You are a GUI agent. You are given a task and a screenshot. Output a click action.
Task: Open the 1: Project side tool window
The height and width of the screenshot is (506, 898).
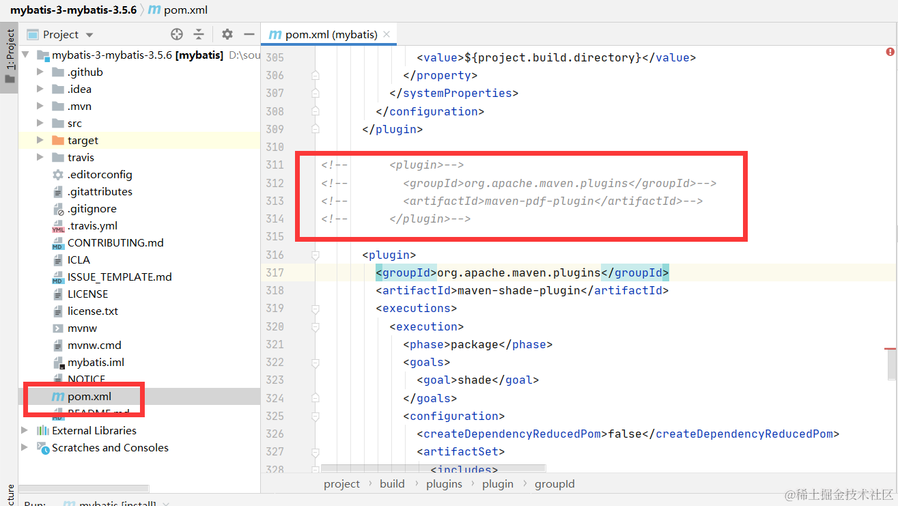coord(10,56)
